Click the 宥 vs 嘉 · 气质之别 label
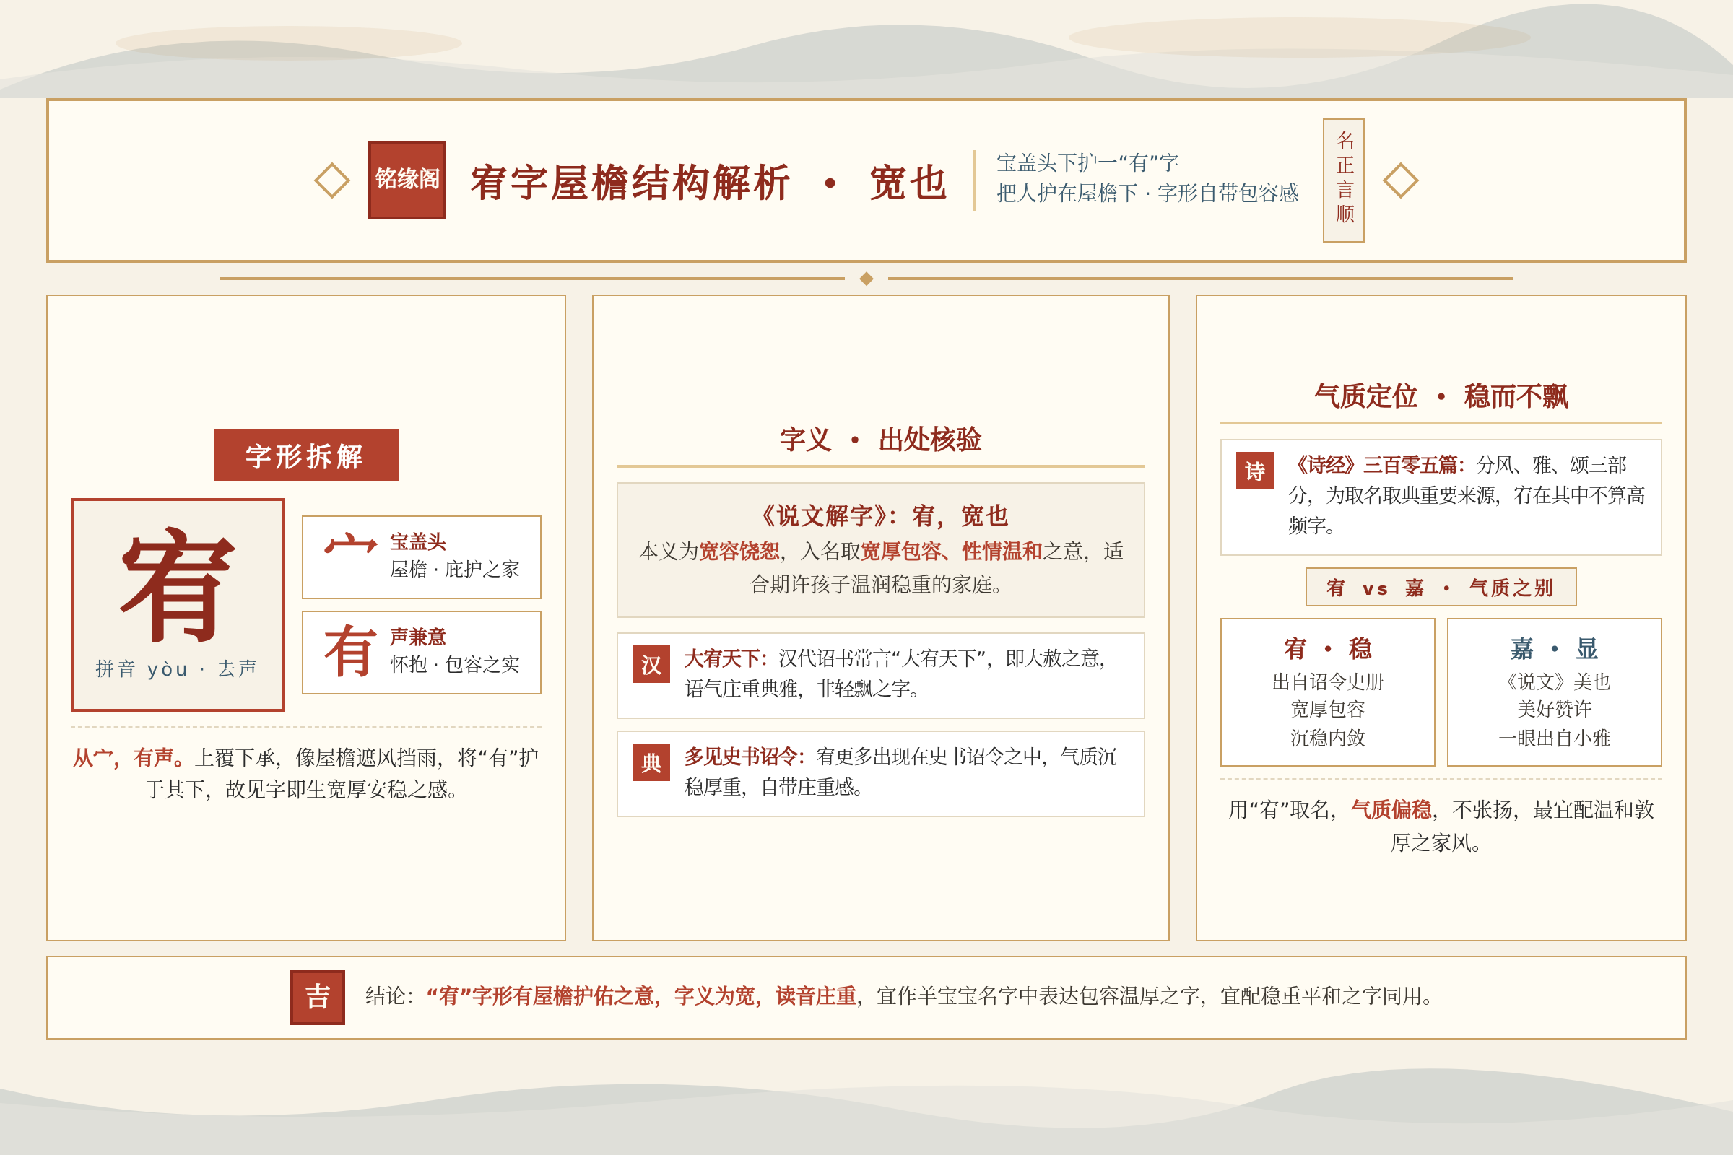This screenshot has height=1155, width=1733. [x=1441, y=587]
